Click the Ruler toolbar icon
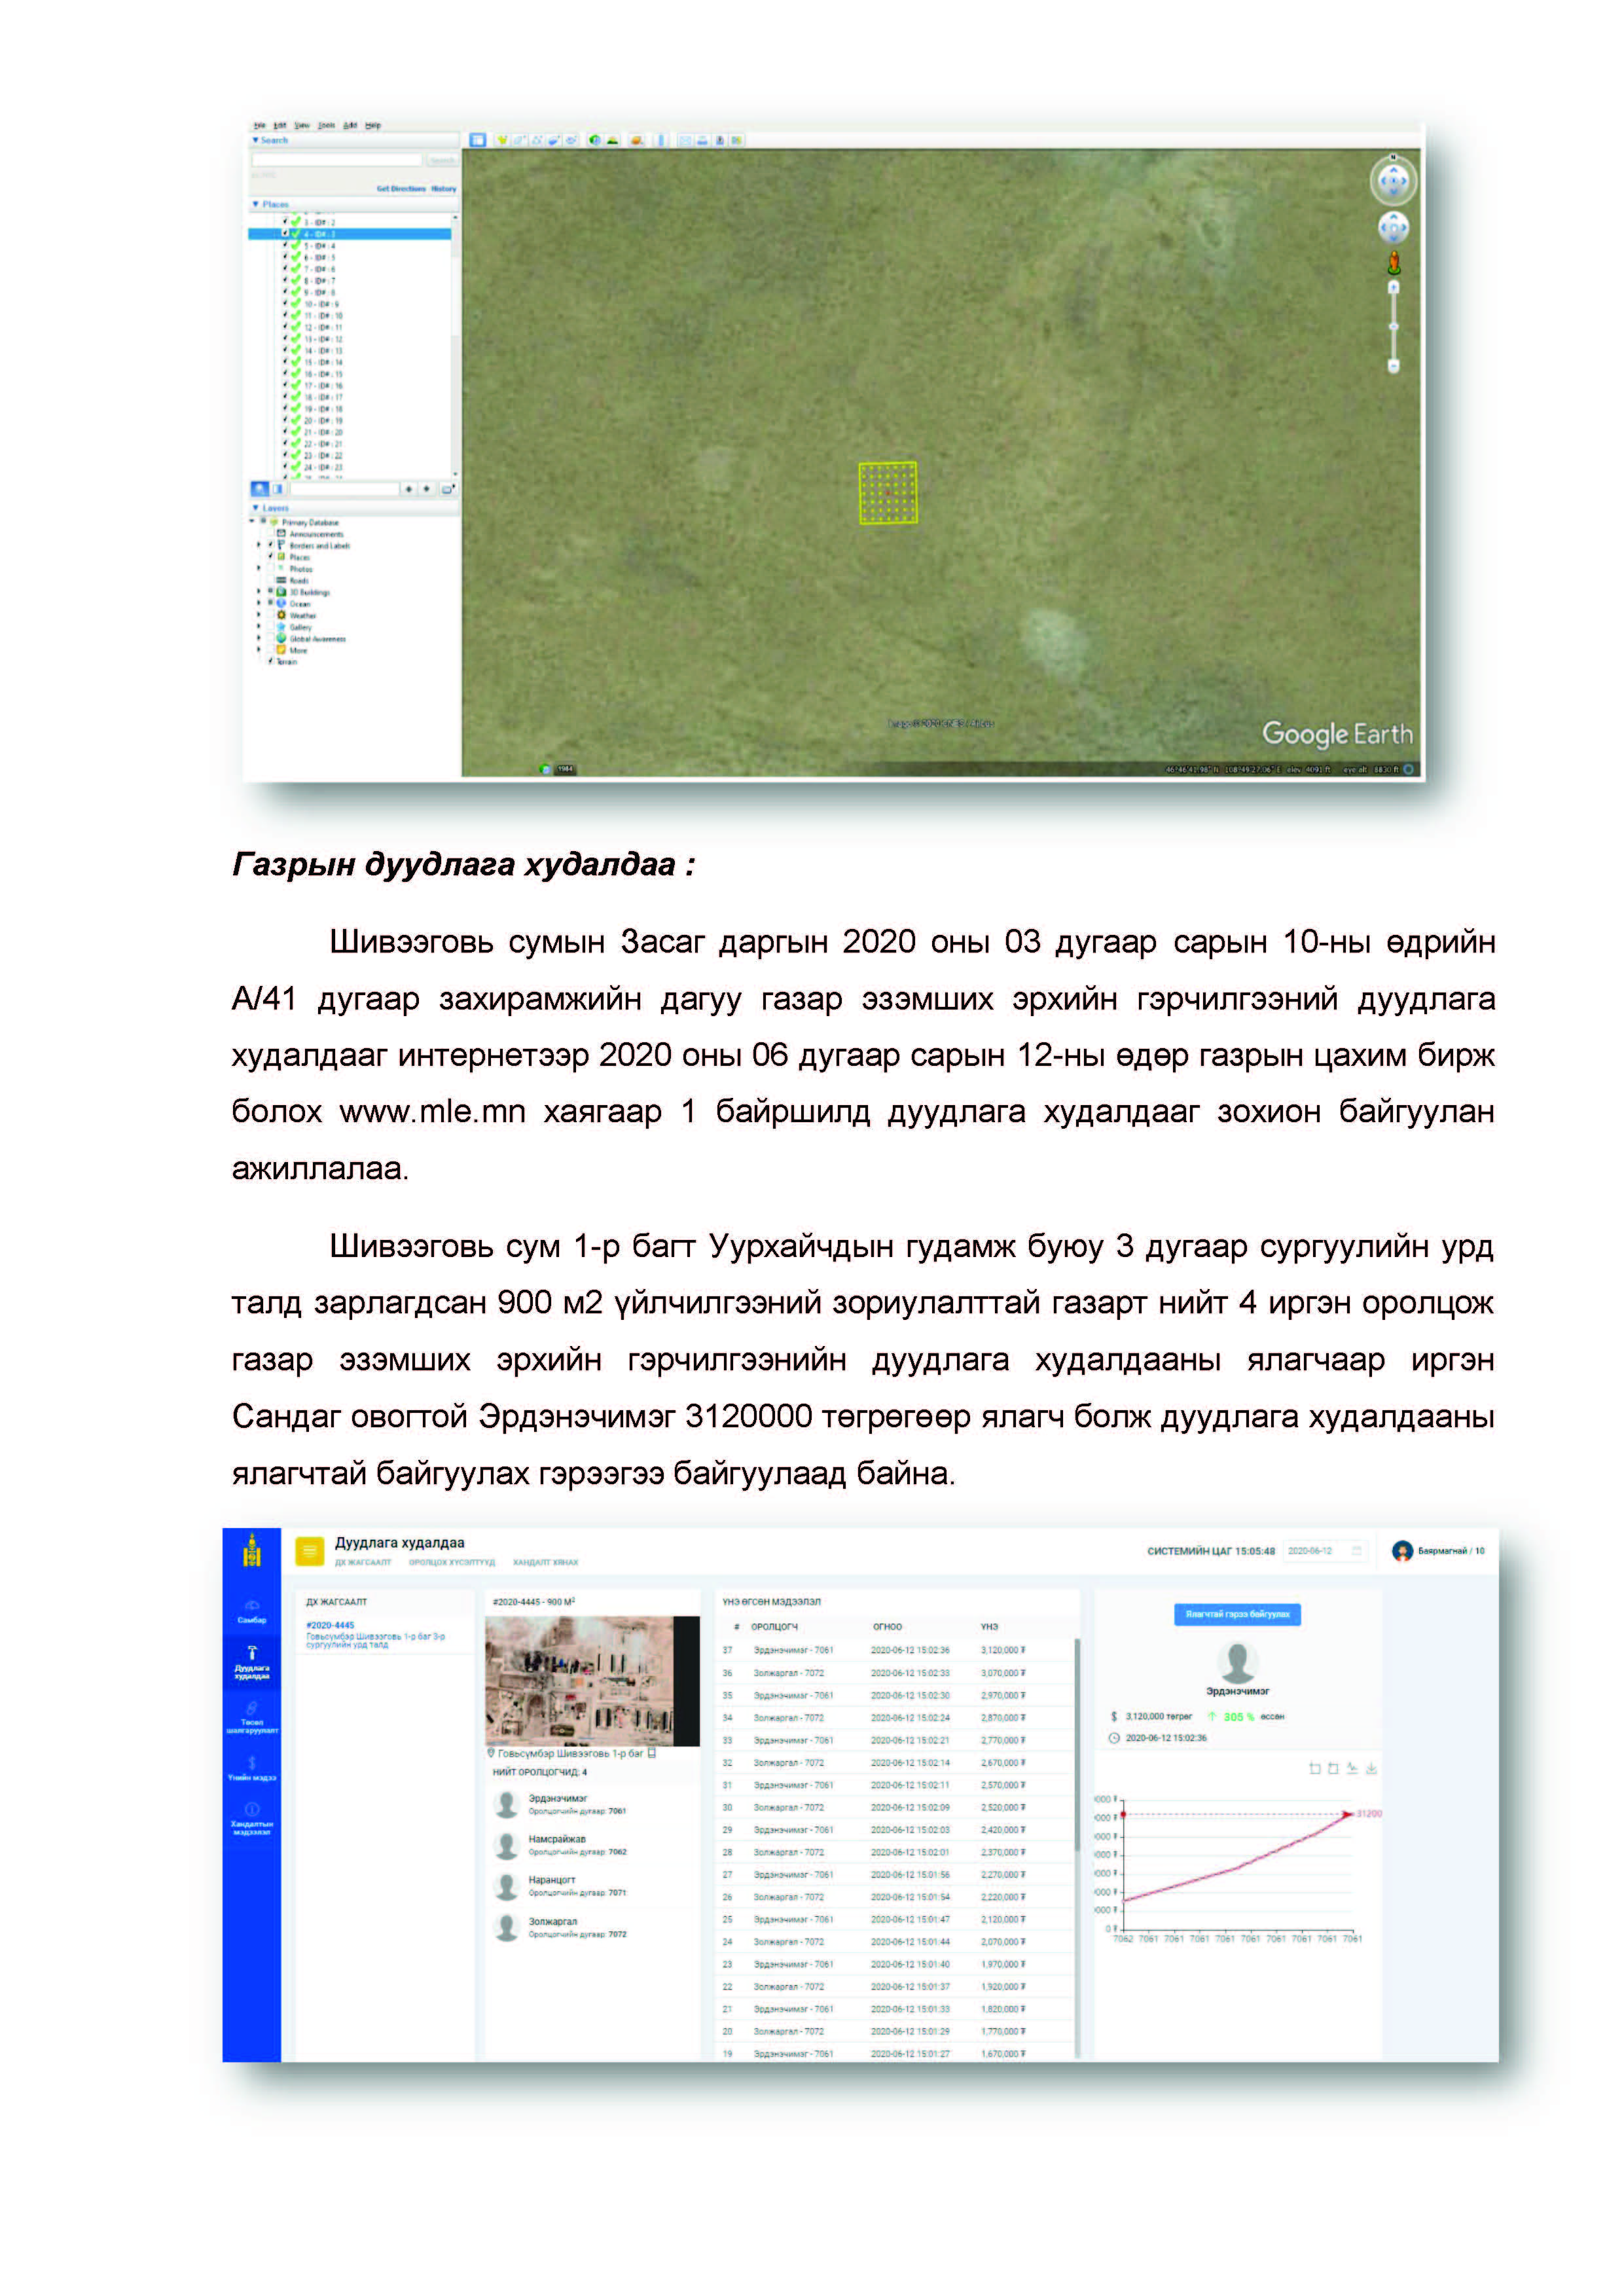1624x2296 pixels. (x=661, y=140)
